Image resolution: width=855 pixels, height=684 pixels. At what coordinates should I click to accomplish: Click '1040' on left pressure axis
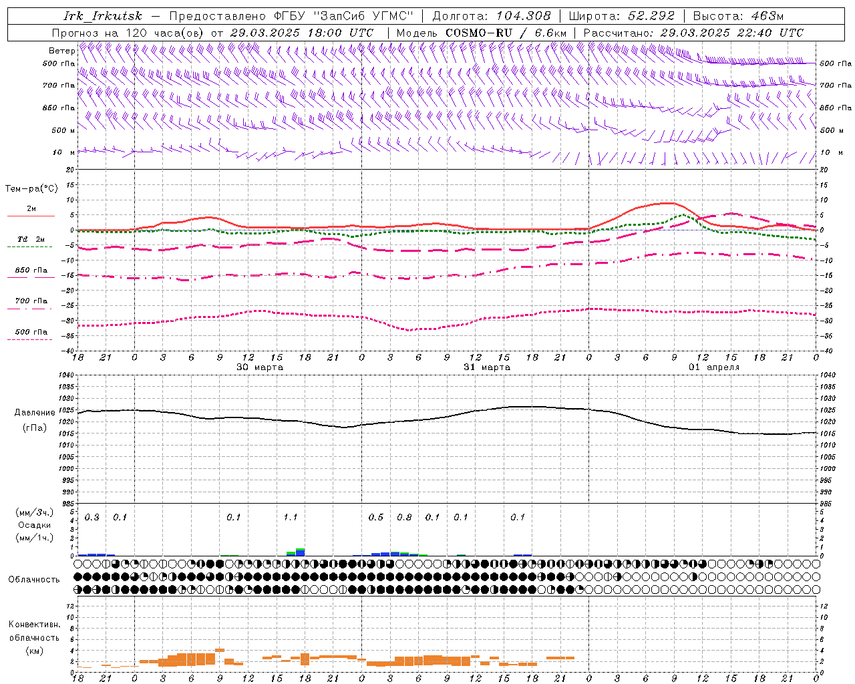[x=66, y=375]
